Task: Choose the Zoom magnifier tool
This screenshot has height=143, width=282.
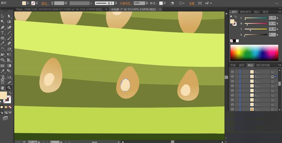Action: (9, 88)
